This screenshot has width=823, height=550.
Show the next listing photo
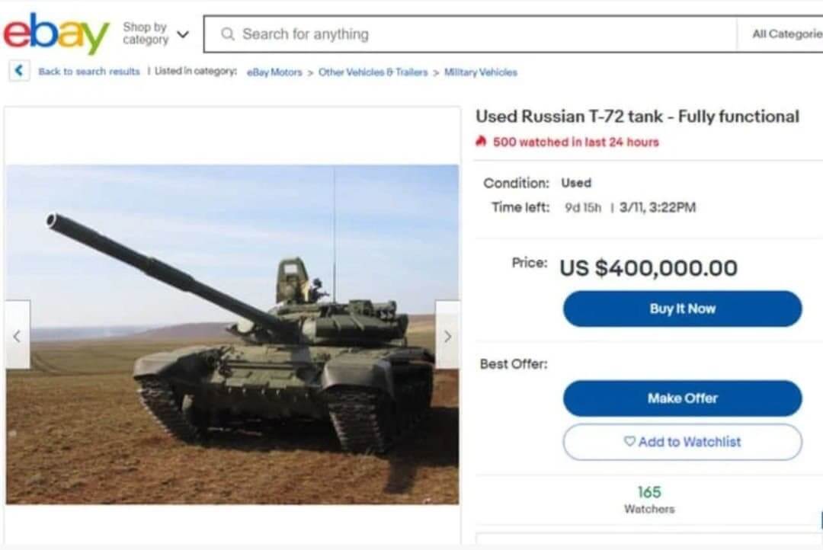[447, 335]
